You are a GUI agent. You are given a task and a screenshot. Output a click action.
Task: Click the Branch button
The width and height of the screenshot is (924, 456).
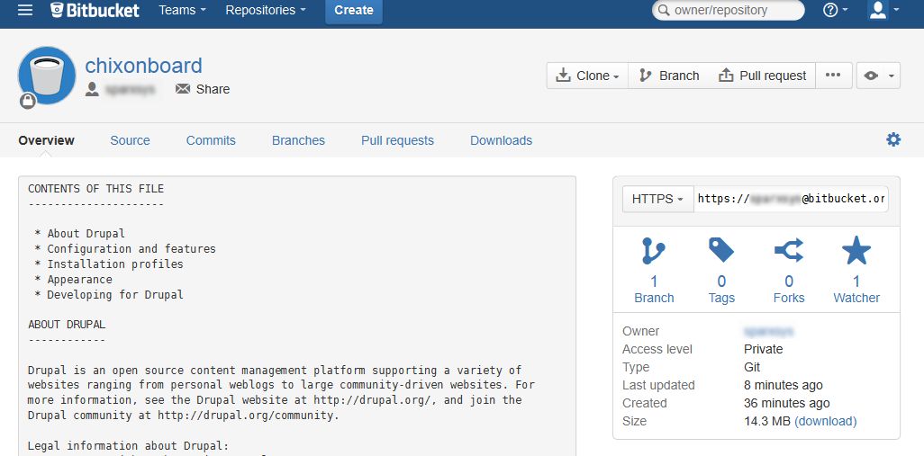669,76
